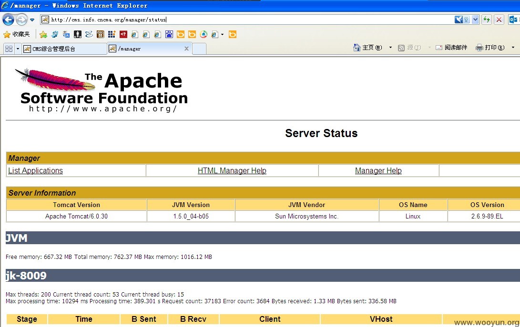Viewport: 520px width, 327px height.
Task: Click the VHost column header
Action: pyautogui.click(x=381, y=319)
